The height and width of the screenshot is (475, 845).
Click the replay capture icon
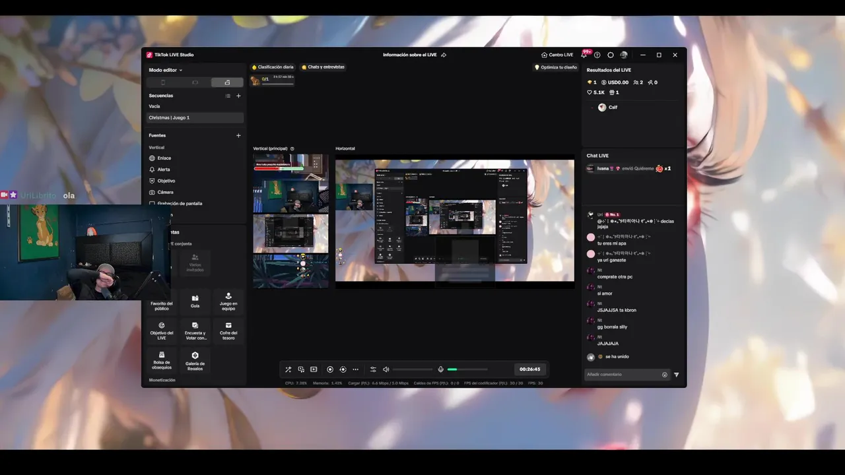[x=343, y=369]
